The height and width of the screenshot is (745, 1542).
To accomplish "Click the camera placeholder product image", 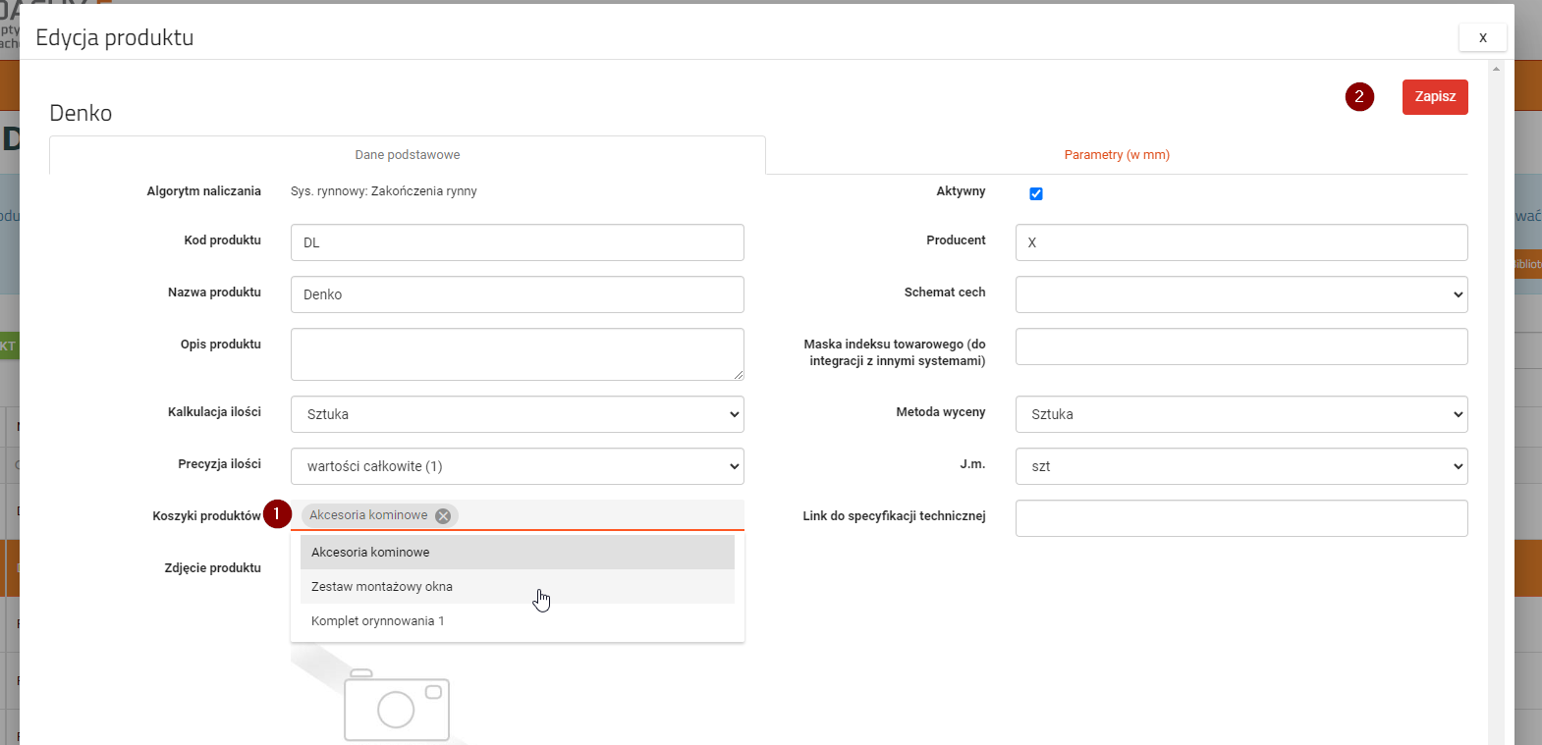I will 396,705.
